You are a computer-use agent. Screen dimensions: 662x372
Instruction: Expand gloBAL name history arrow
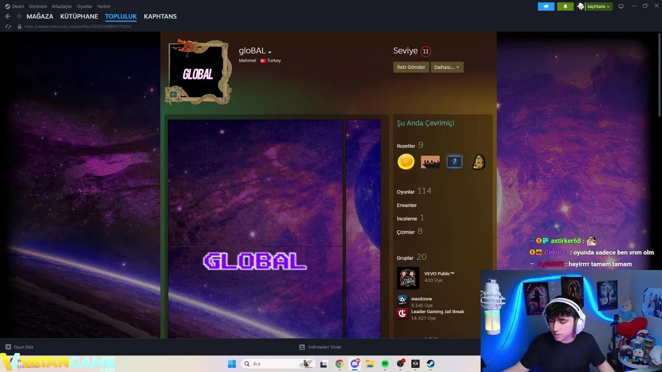coord(269,52)
